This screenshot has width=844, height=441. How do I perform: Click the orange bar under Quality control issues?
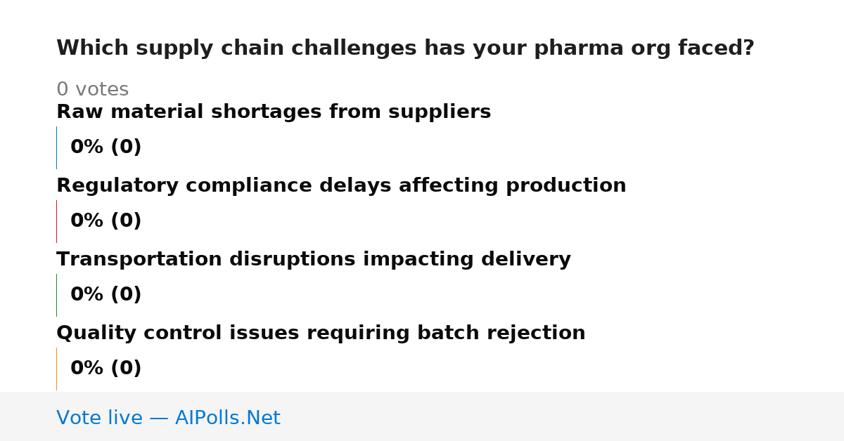(56, 369)
